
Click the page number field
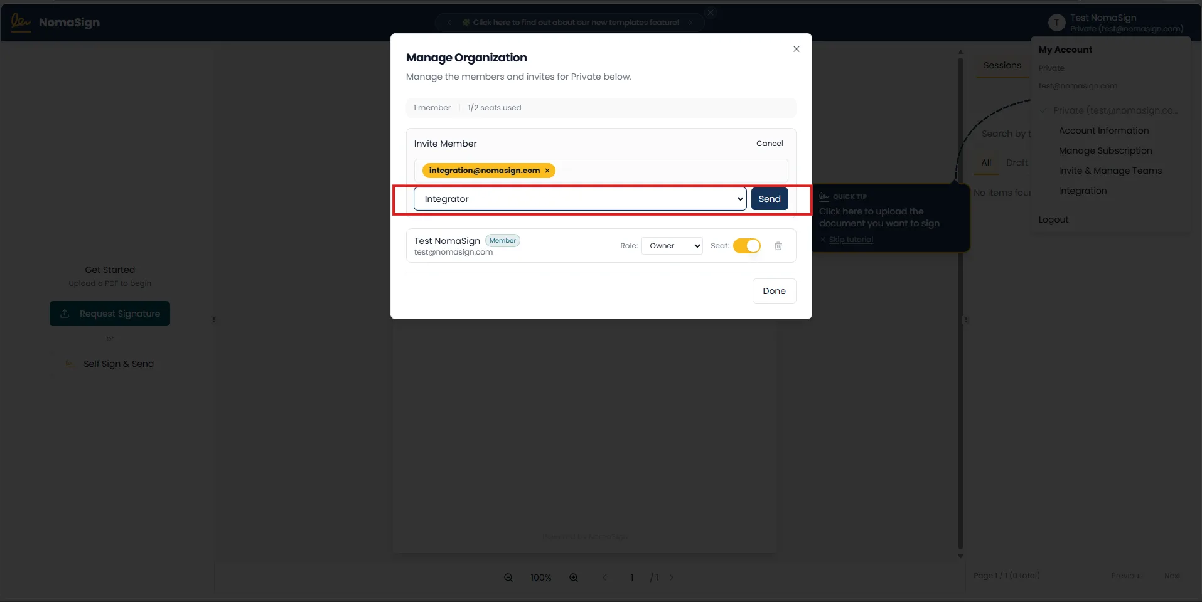pyautogui.click(x=631, y=578)
